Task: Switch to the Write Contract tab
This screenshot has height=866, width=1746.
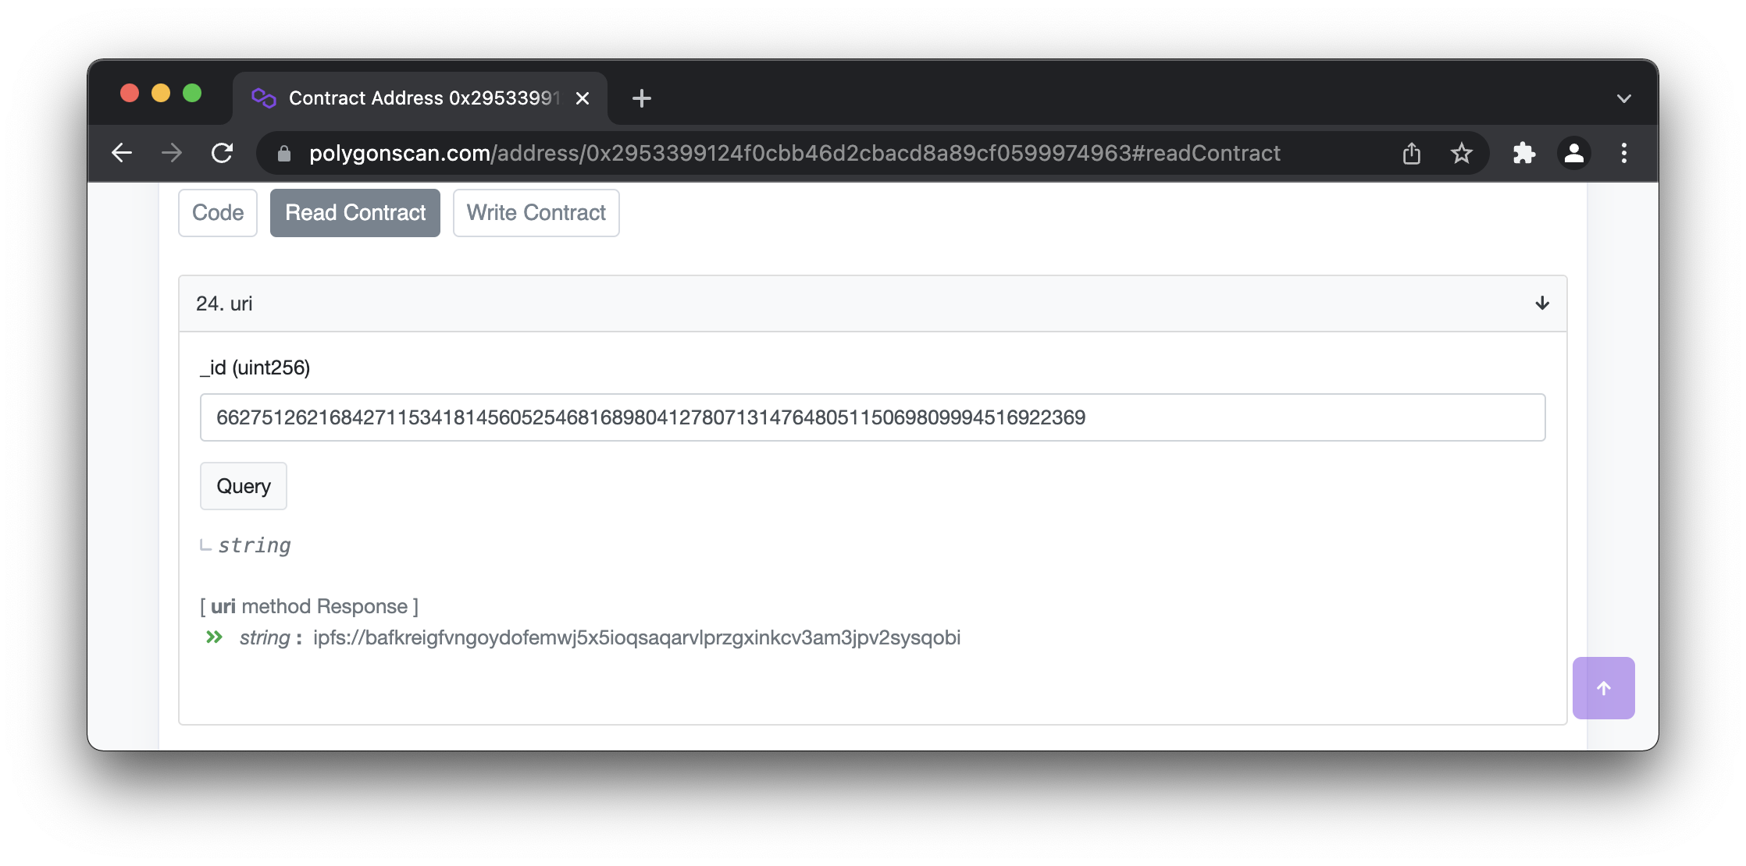Action: tap(536, 212)
